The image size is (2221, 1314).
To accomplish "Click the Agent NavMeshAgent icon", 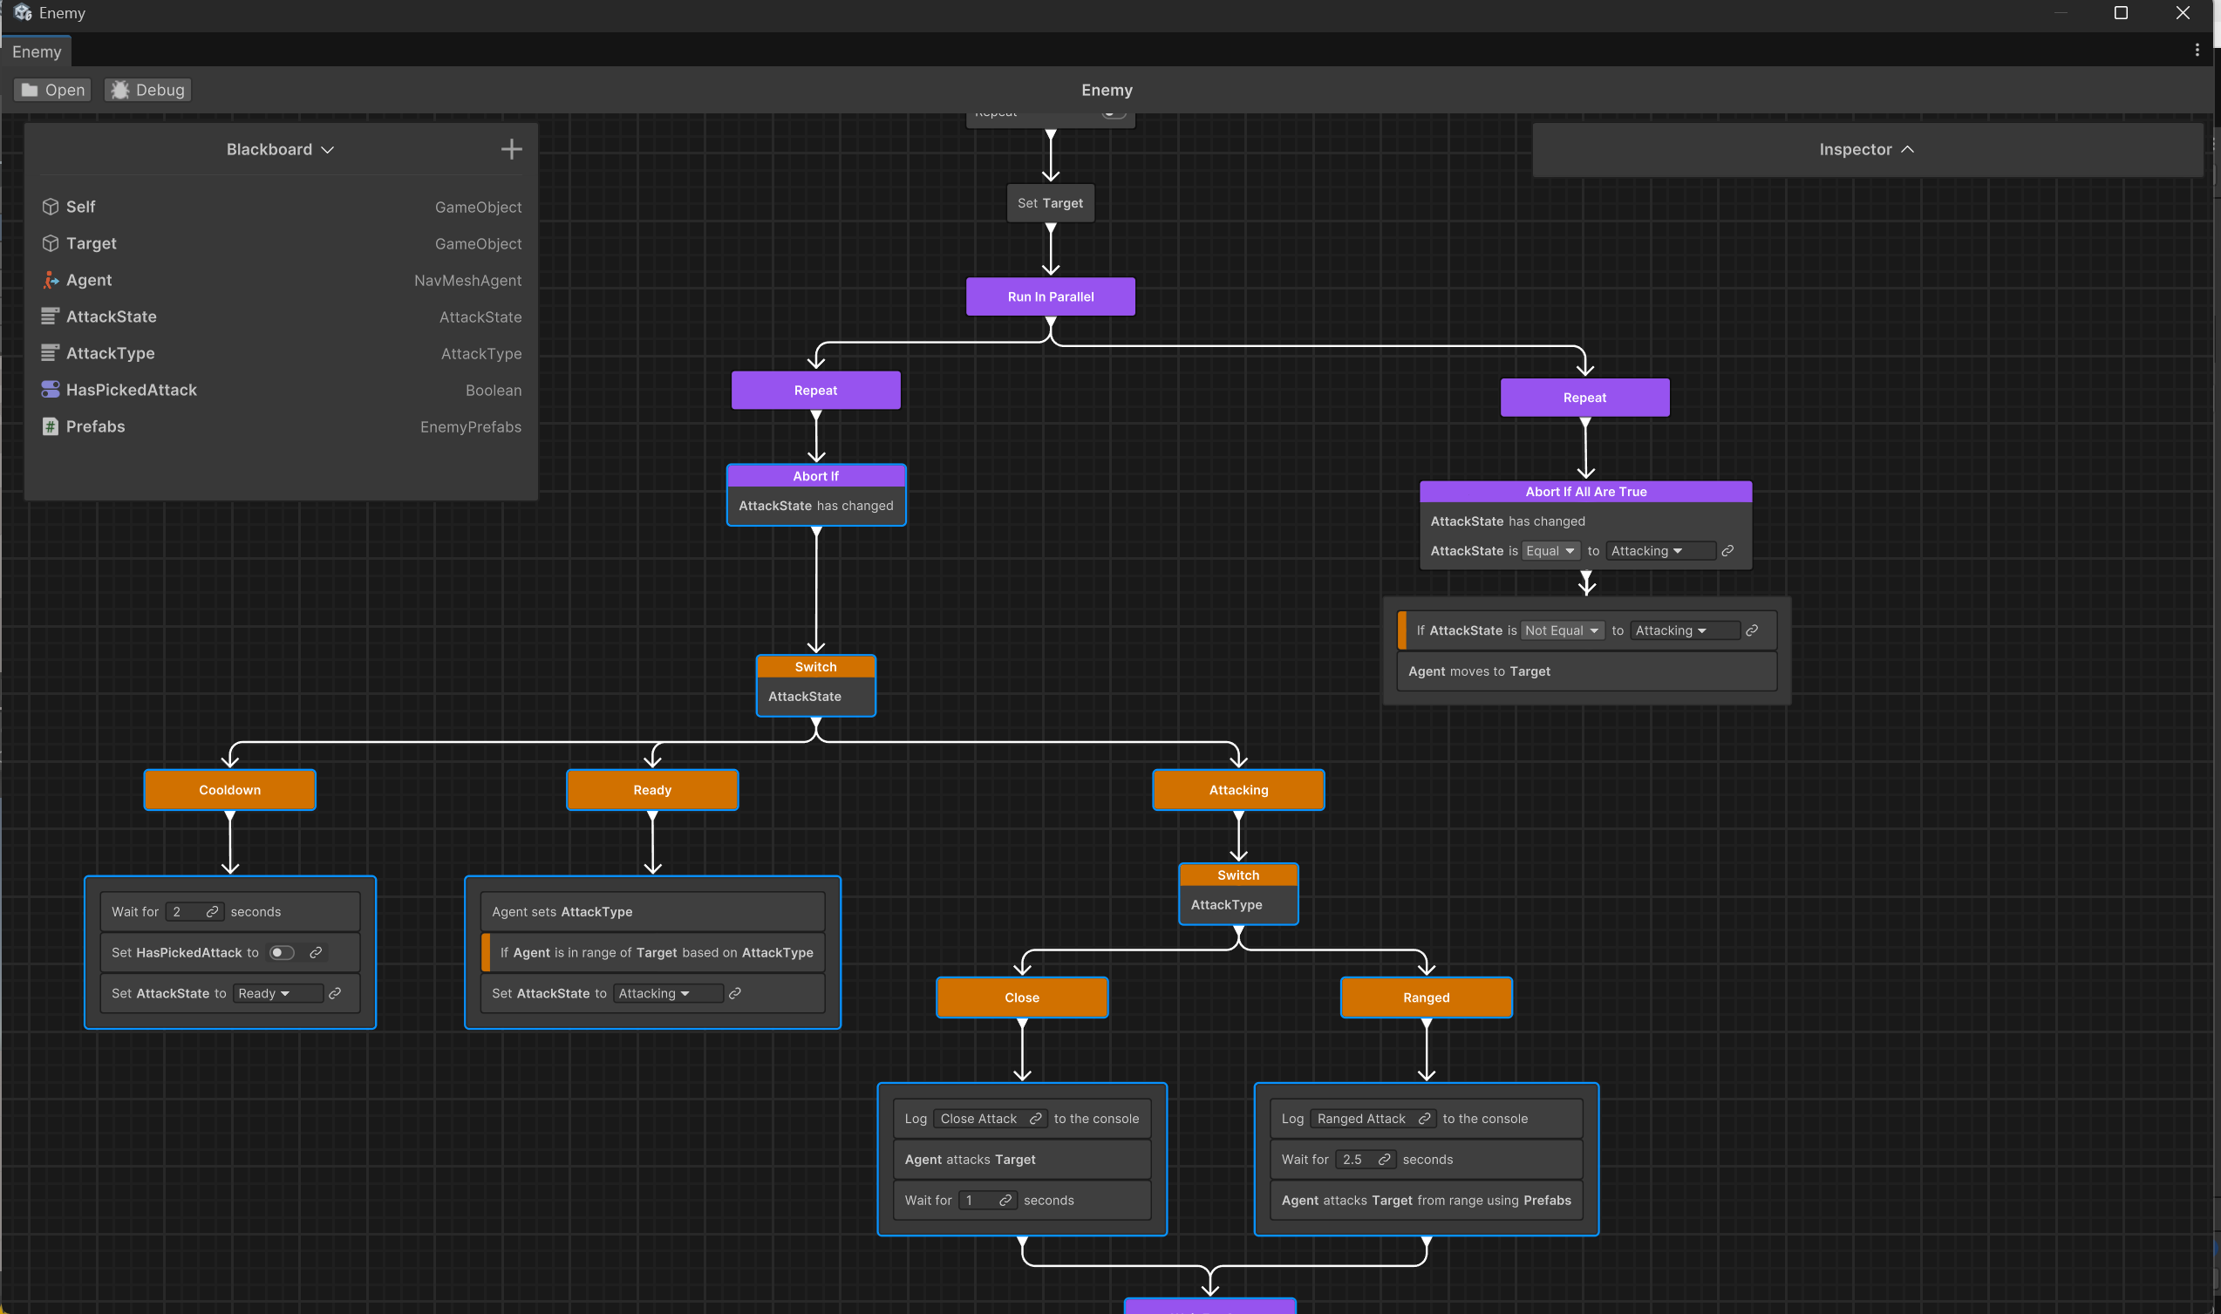I will click(51, 280).
